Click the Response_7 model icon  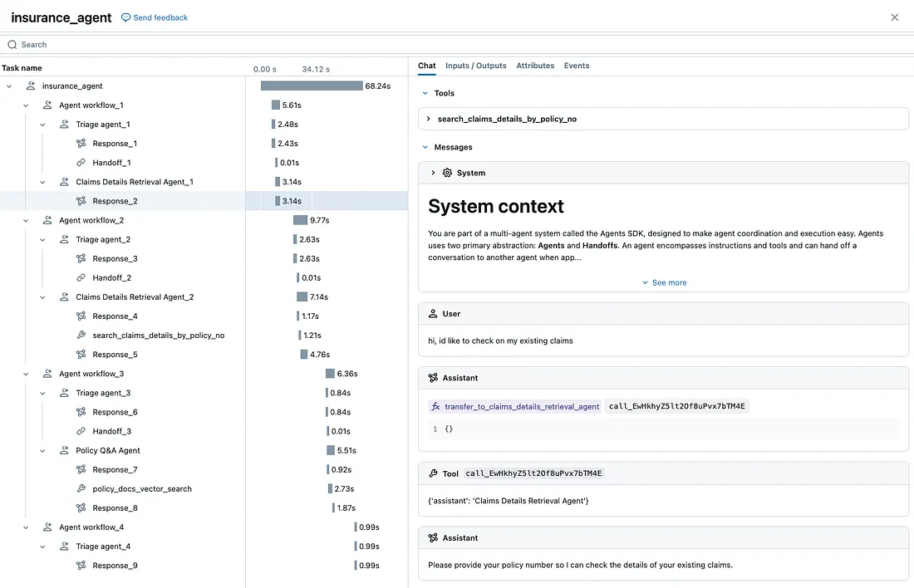pyautogui.click(x=81, y=470)
